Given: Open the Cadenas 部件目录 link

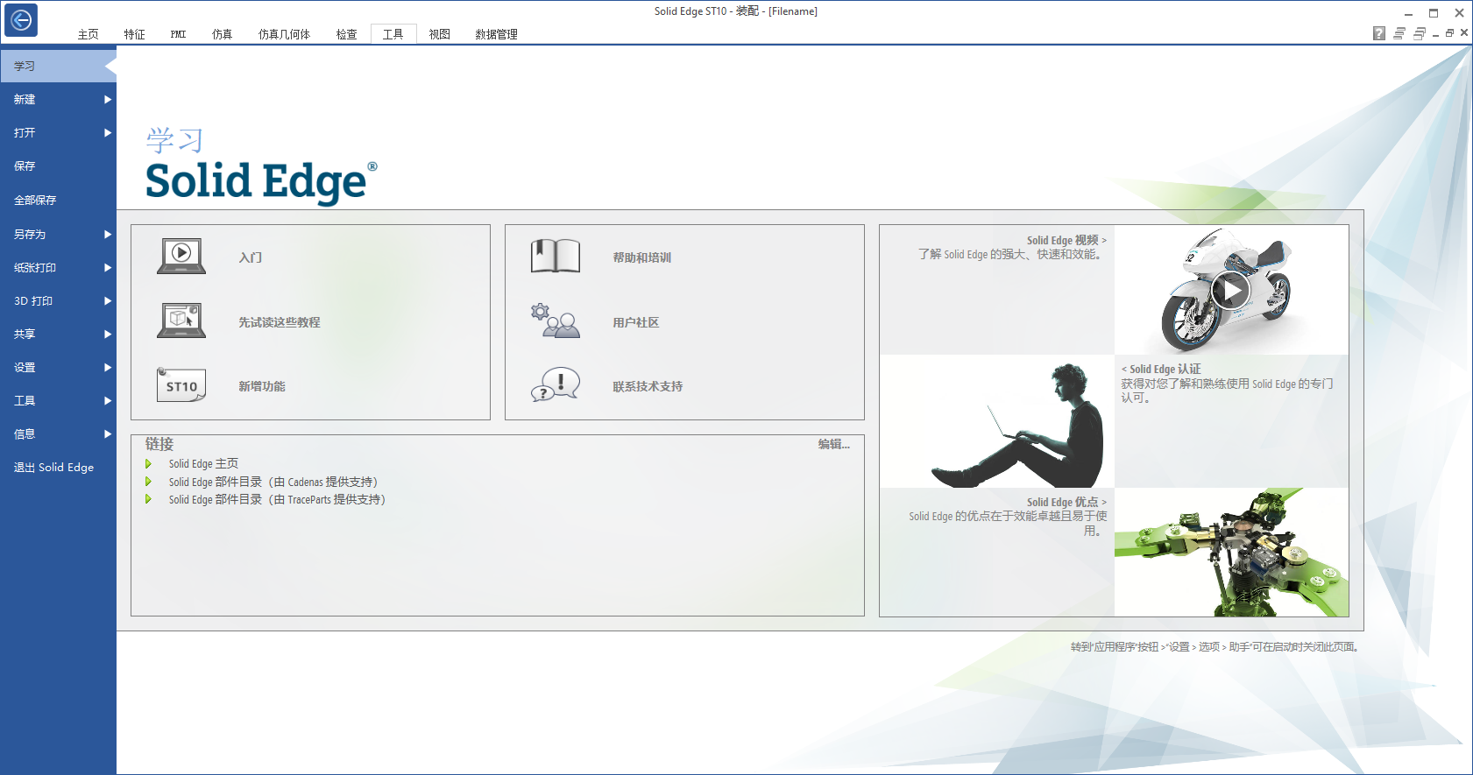Looking at the screenshot, I should tap(273, 482).
